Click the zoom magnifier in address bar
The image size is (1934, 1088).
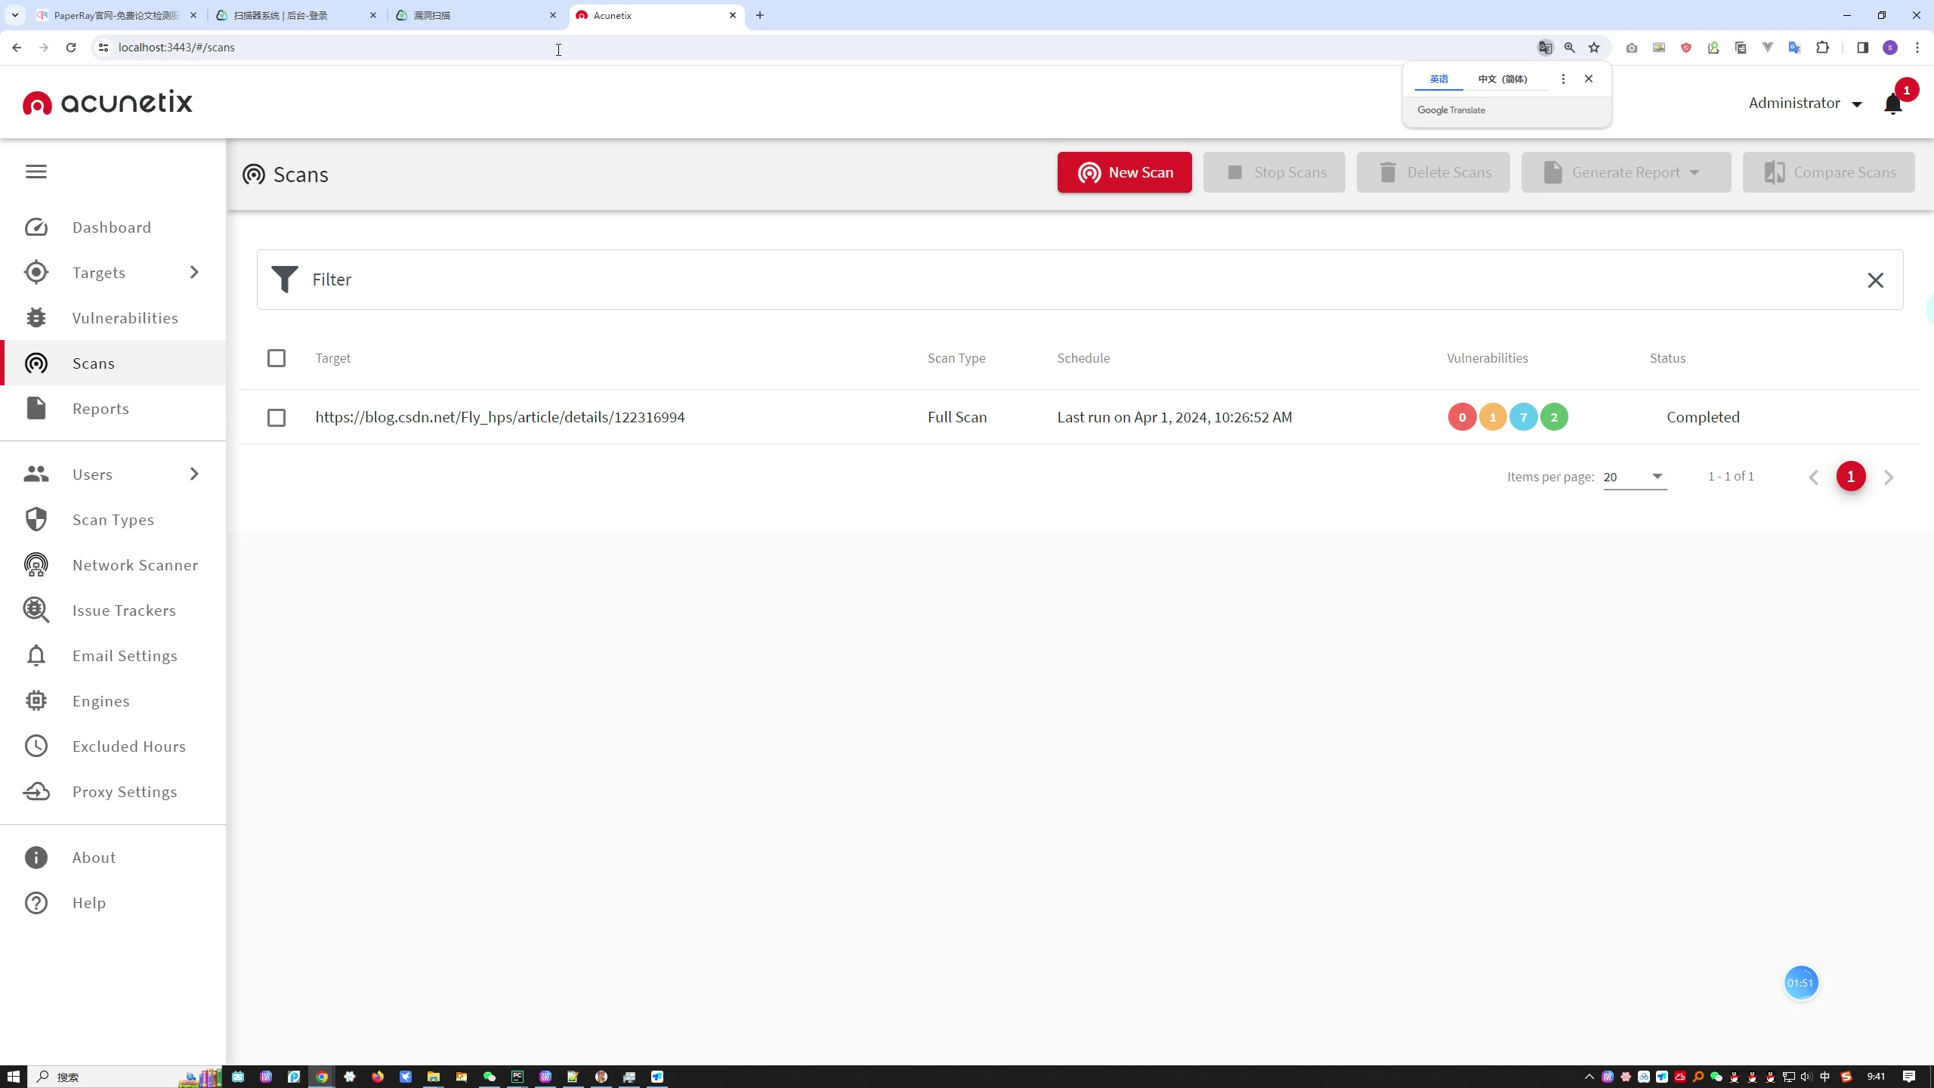pyautogui.click(x=1570, y=48)
